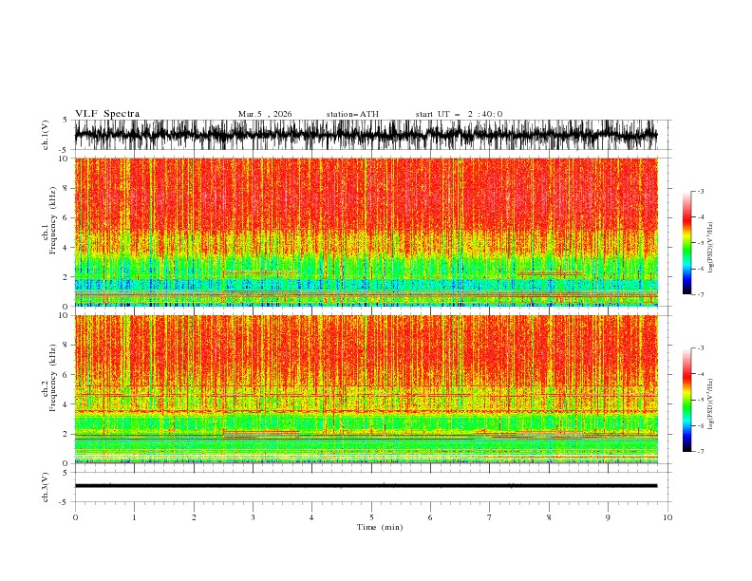Click the 'Time (min)' axis label

click(x=380, y=527)
